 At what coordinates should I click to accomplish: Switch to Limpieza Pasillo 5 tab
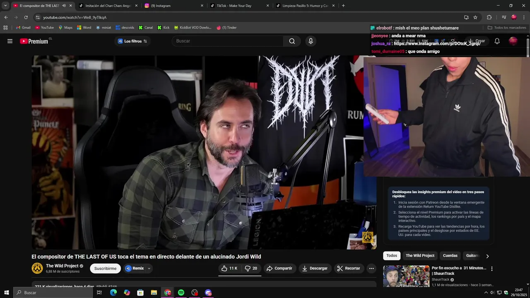click(x=305, y=6)
